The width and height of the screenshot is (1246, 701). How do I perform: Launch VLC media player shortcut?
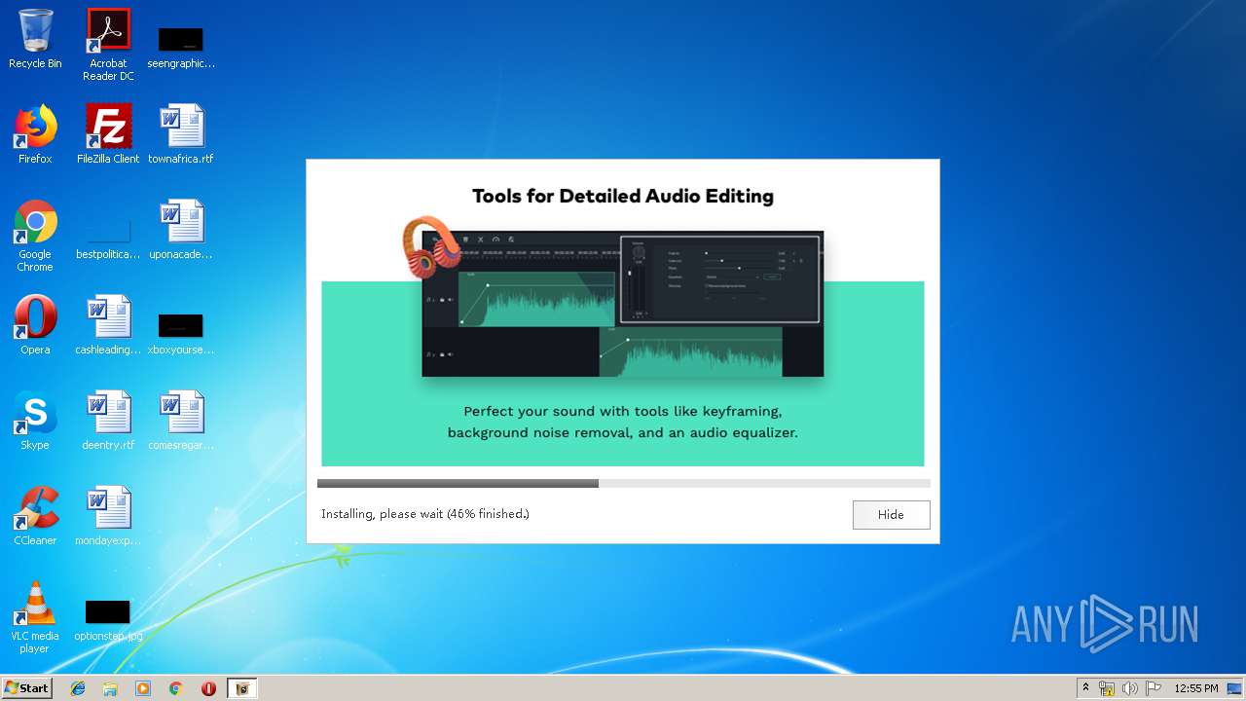(35, 618)
